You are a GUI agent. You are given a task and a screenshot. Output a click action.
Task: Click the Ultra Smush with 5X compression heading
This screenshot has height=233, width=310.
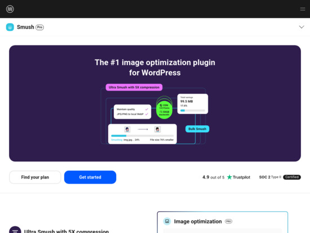pyautogui.click(x=67, y=231)
